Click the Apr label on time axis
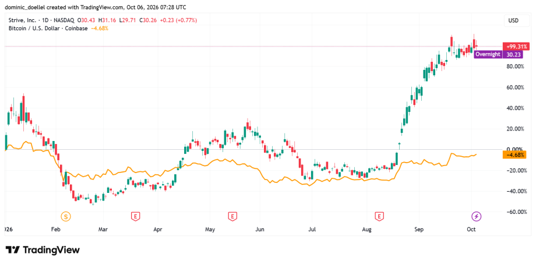The image size is (536, 264). click(x=157, y=230)
